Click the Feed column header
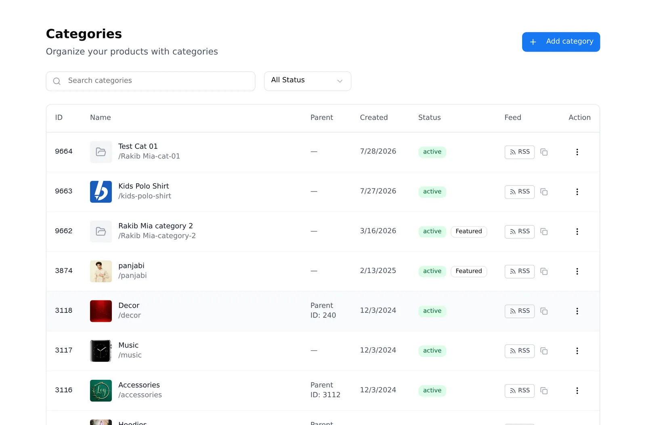Image resolution: width=646 pixels, height=425 pixels. [x=513, y=117]
